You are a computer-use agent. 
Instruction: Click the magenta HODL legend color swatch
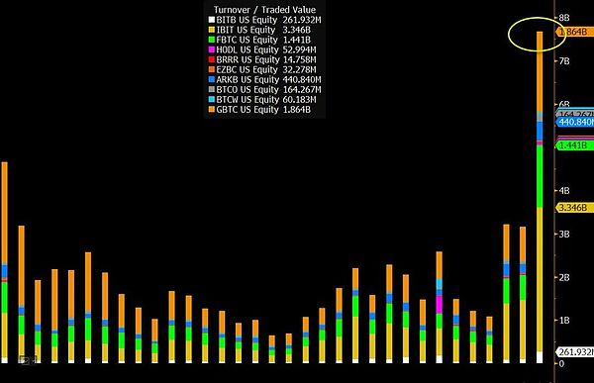[212, 49]
